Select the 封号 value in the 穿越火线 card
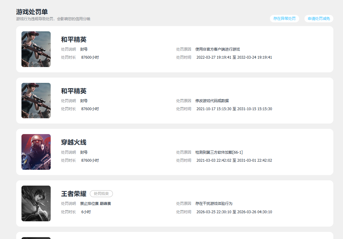Viewport: 343px width, 239px height. (84, 152)
